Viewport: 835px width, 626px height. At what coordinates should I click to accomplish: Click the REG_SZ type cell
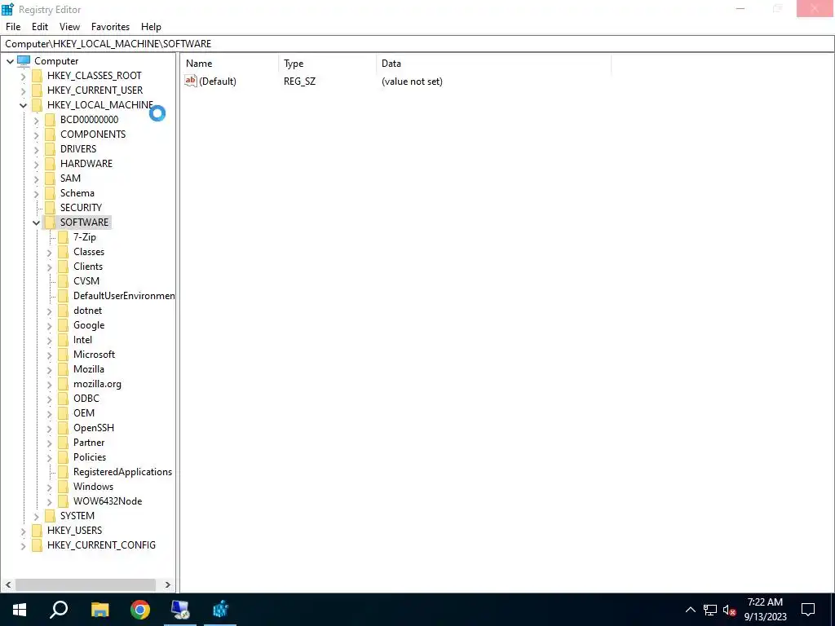pyautogui.click(x=299, y=82)
